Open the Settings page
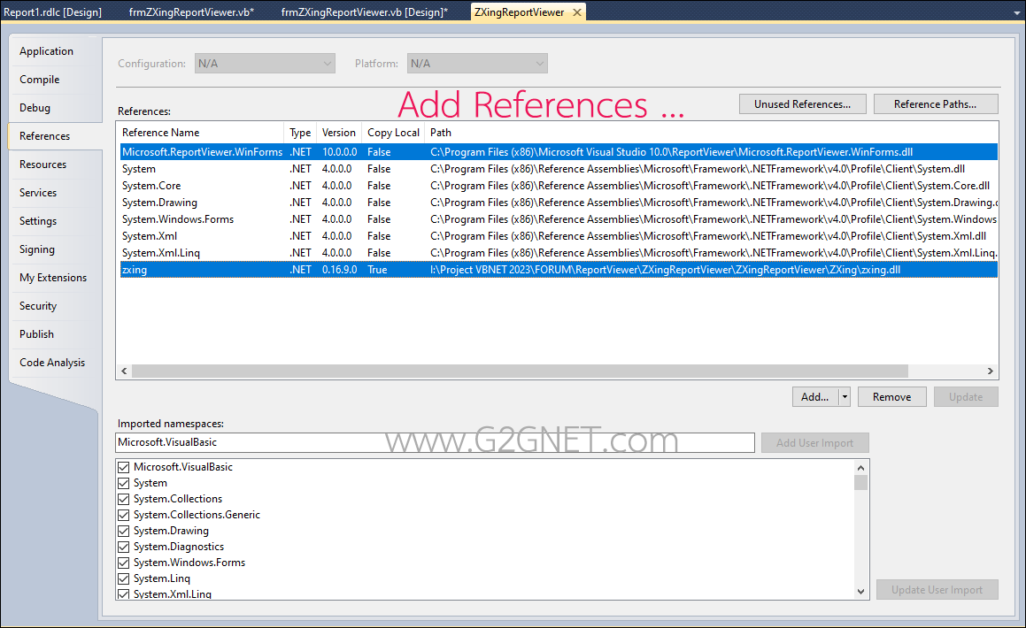Image resolution: width=1026 pixels, height=628 pixels. point(38,221)
